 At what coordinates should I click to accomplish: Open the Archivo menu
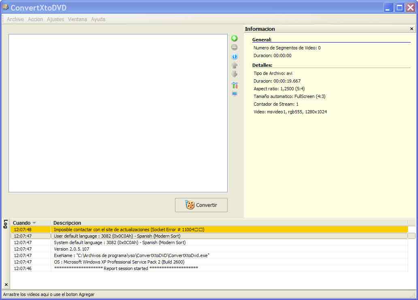click(x=15, y=19)
